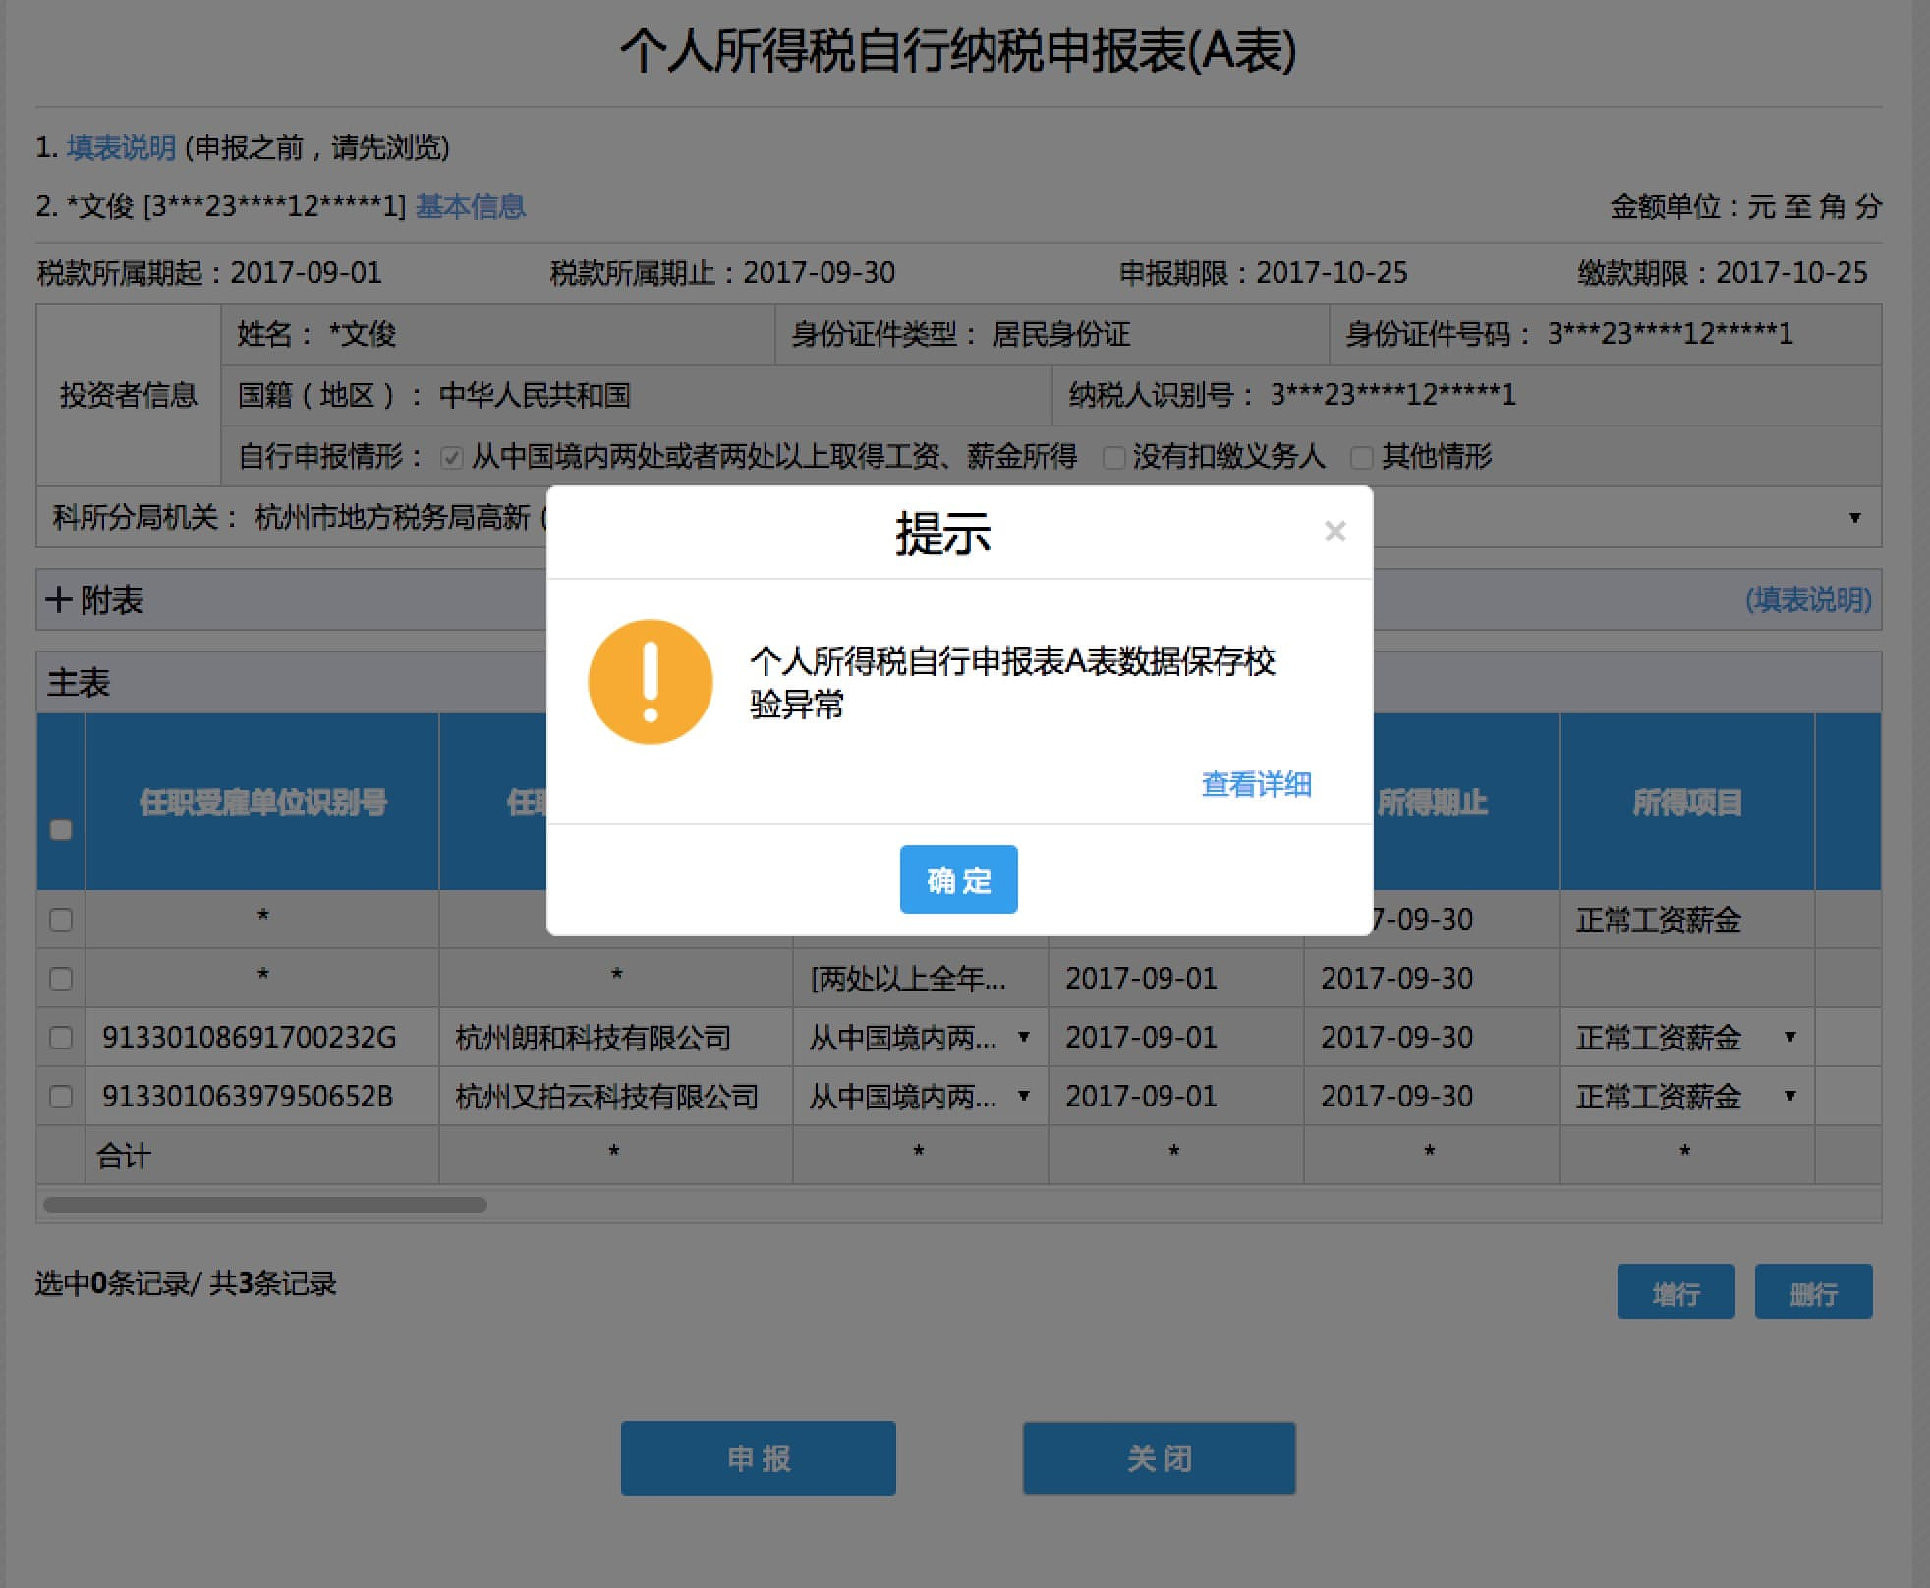Click the 删行 button
The image size is (1930, 1588).
pos(1813,1292)
